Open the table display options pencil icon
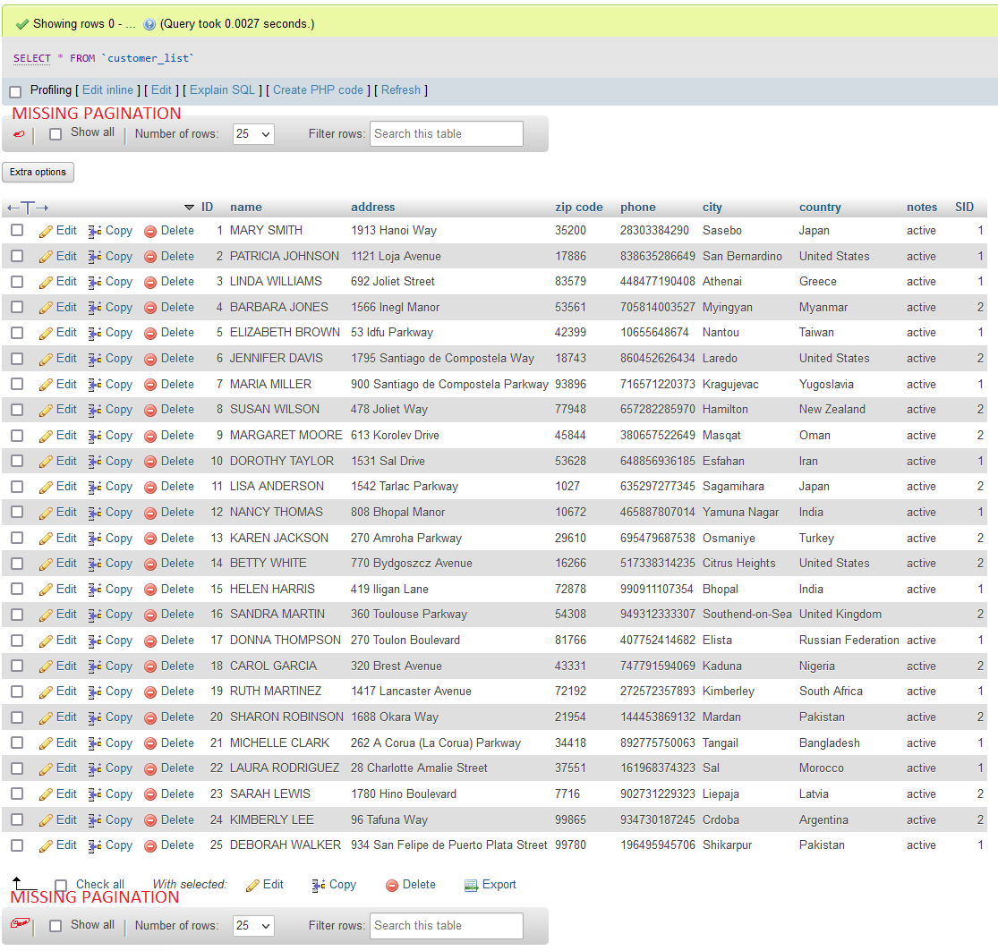This screenshot has width=998, height=951. (19, 133)
